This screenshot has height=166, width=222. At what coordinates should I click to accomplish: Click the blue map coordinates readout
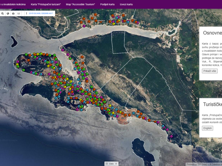[x=41, y=14]
